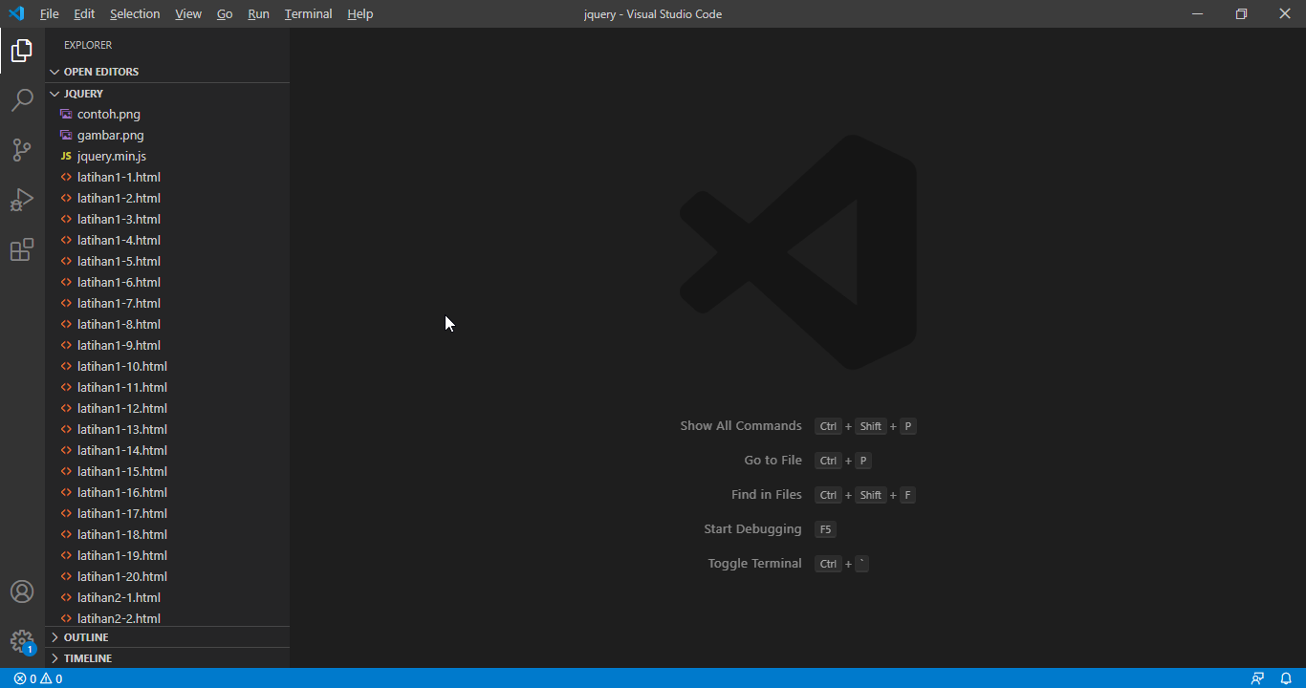Viewport: 1306px width, 688px height.
Task: Open the View menu
Action: [x=188, y=14]
